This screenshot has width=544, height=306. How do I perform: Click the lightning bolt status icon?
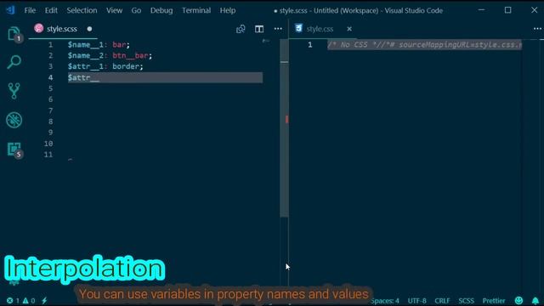click(x=44, y=301)
